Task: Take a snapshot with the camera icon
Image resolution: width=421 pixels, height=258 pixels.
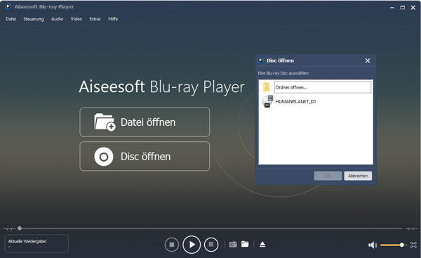Action: click(233, 244)
